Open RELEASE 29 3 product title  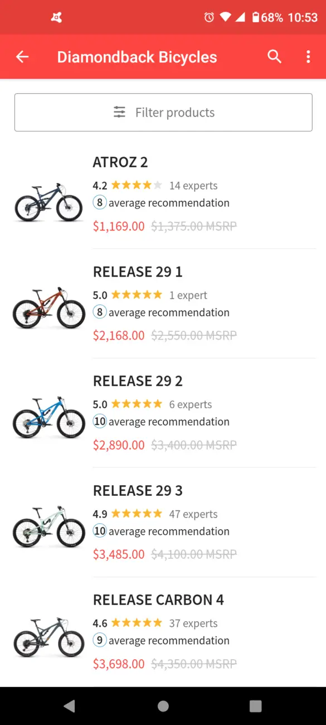[138, 491]
